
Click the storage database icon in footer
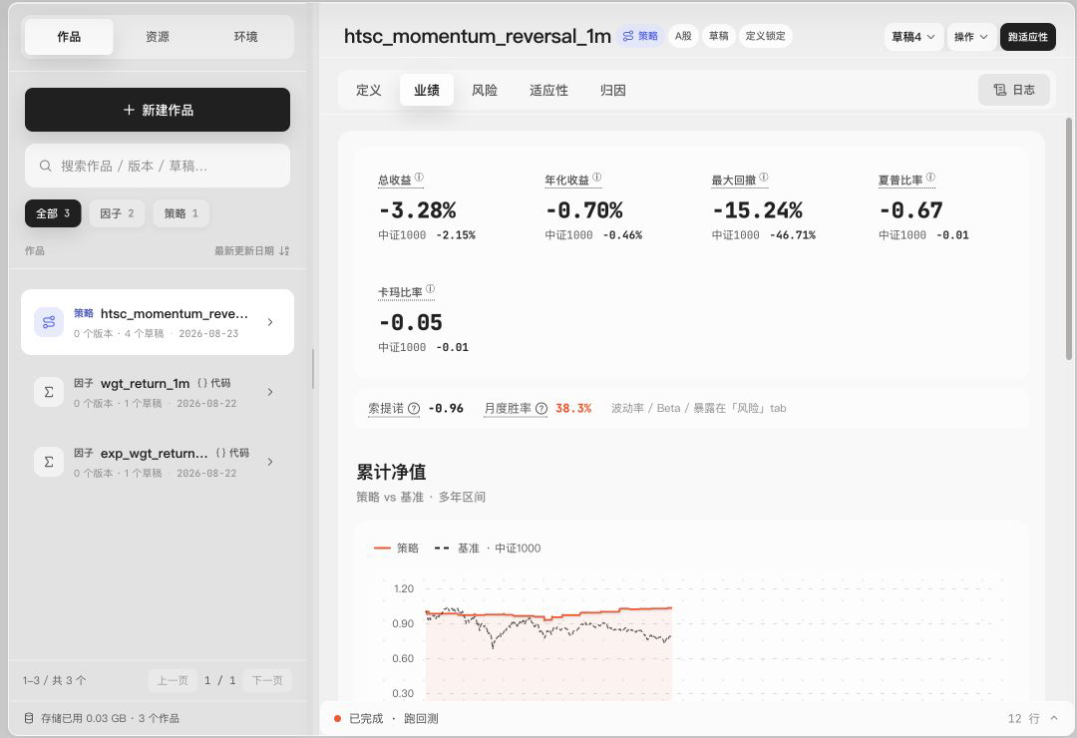coord(29,718)
